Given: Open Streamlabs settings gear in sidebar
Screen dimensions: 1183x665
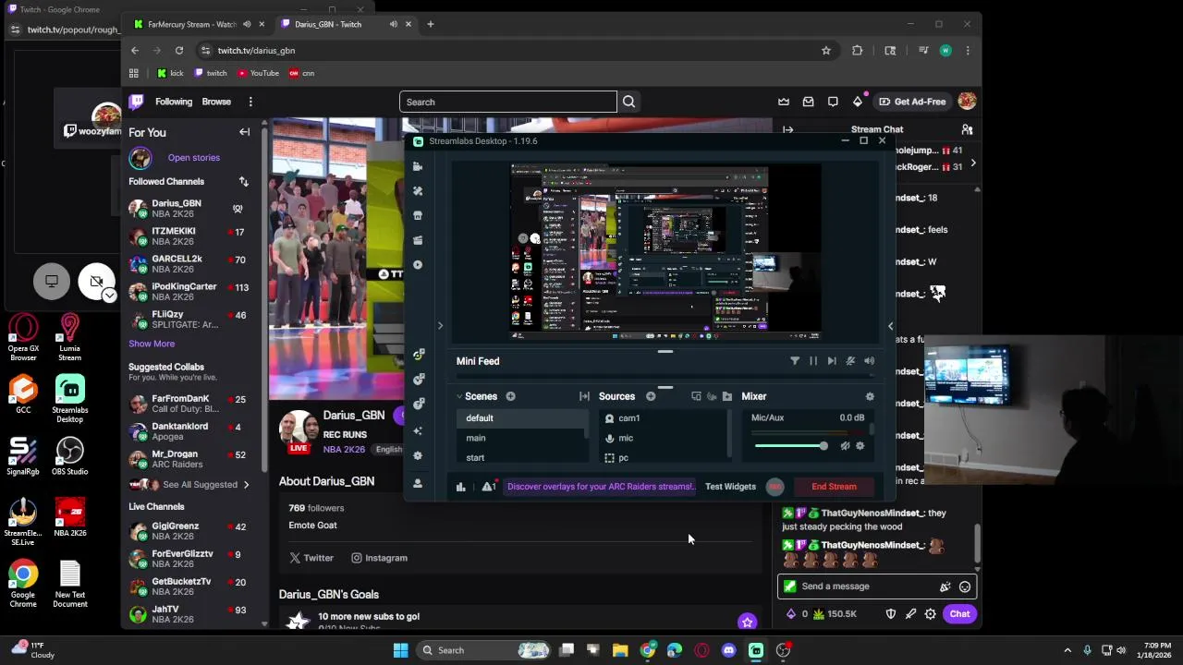Looking at the screenshot, I should tap(418, 455).
